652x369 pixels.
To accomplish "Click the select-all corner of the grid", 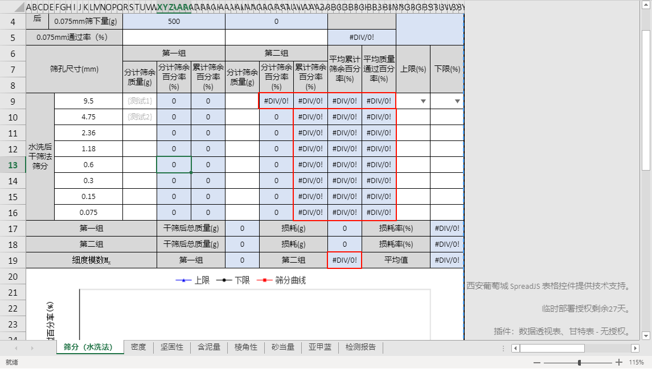I will click(13, 7).
